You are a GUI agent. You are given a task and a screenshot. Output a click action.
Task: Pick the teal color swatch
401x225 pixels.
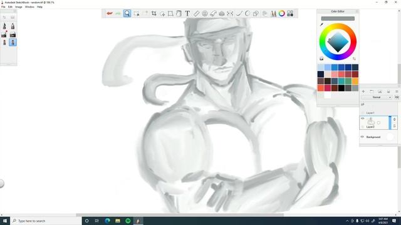tap(341, 81)
